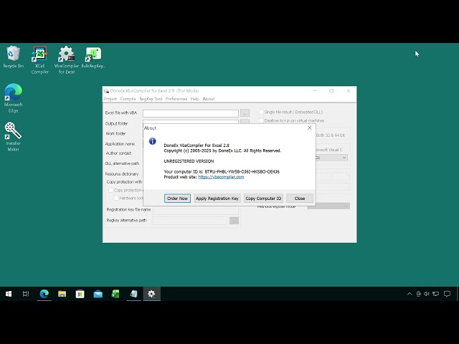Select the VbaCompiler for Excel desktop shortcut
The width and height of the screenshot is (459, 344).
(67, 60)
